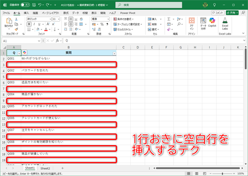Screen dimensions: 248x176
Task: Click the Undo arrow
Action: [39, 5]
